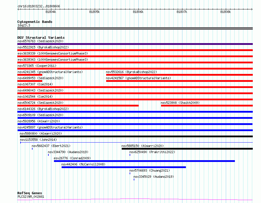Click the nsv5885150 (Almarri2020) label
Viewport: 261px width, 203px height.
143,146
